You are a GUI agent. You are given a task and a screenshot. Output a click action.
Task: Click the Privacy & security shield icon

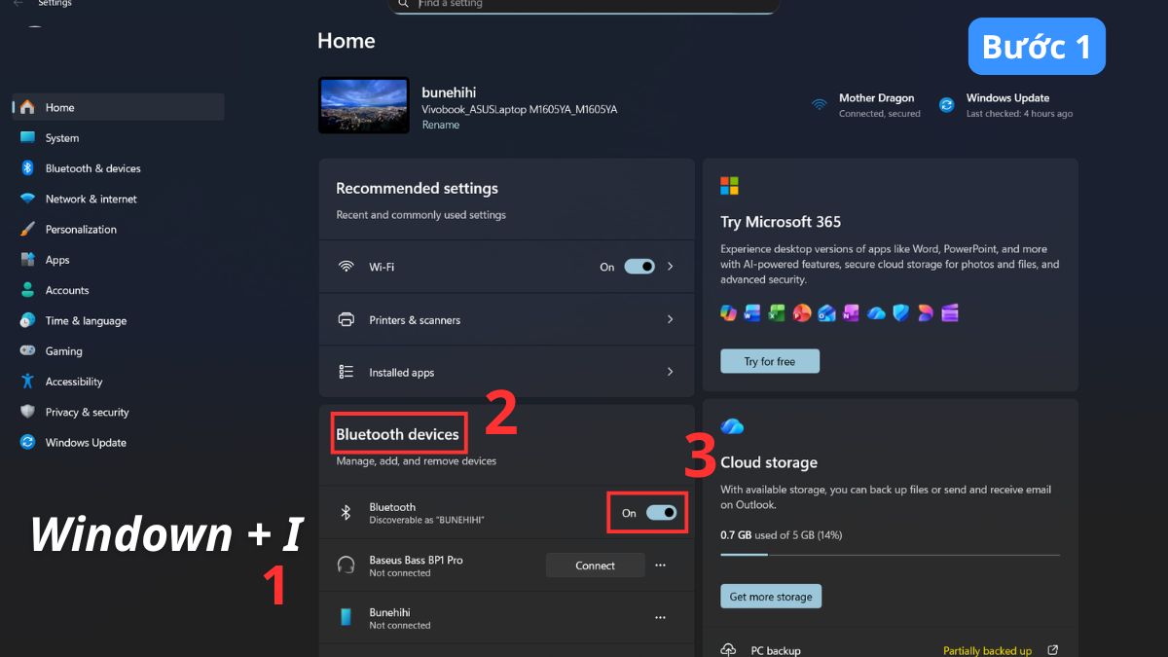tap(27, 412)
